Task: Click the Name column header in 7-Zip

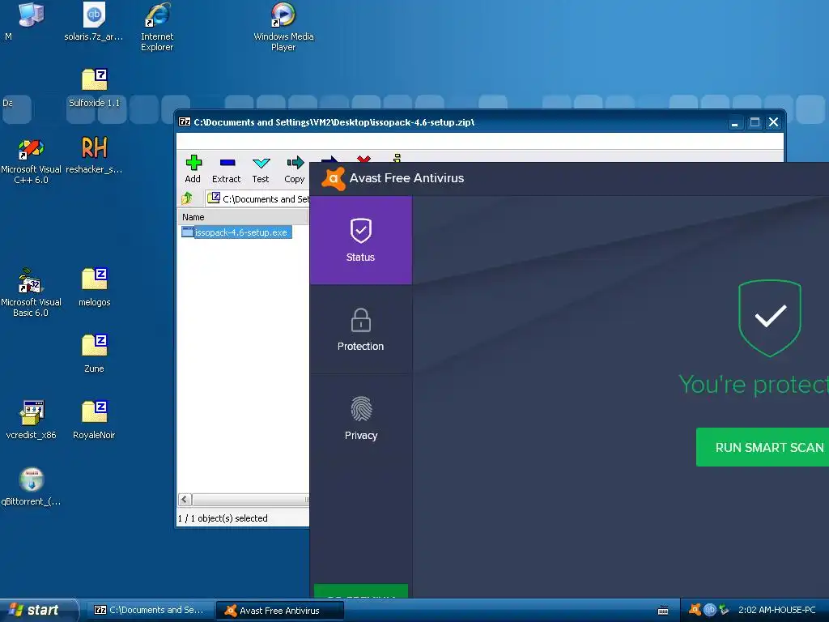Action: click(x=242, y=217)
